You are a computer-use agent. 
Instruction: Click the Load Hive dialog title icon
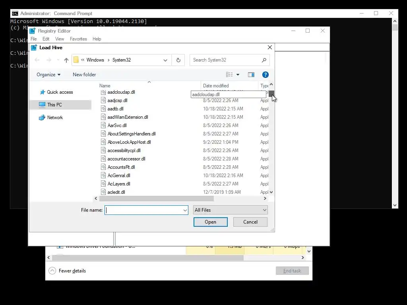click(x=34, y=48)
